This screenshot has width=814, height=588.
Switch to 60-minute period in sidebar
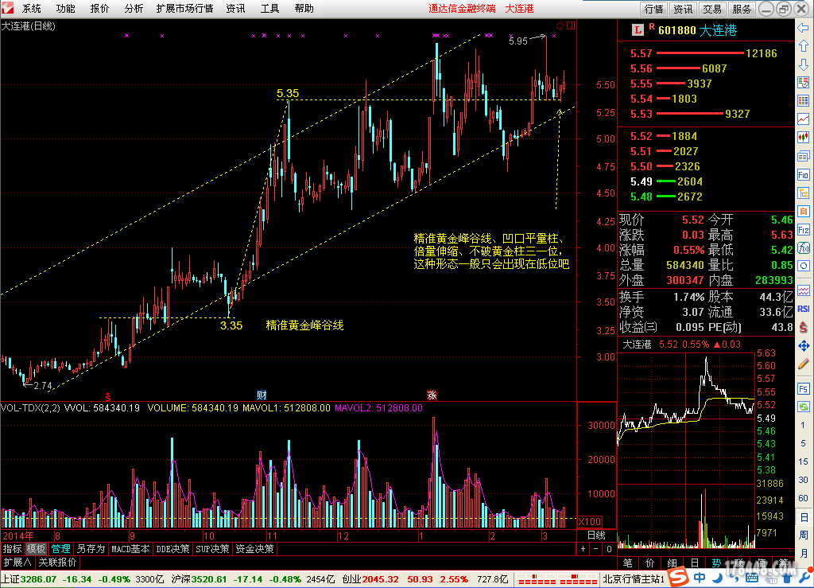tap(803, 498)
